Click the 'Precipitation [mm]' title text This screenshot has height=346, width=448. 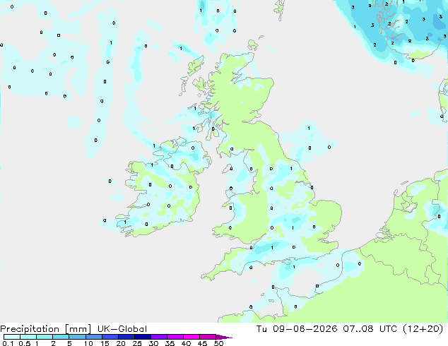click(46, 329)
